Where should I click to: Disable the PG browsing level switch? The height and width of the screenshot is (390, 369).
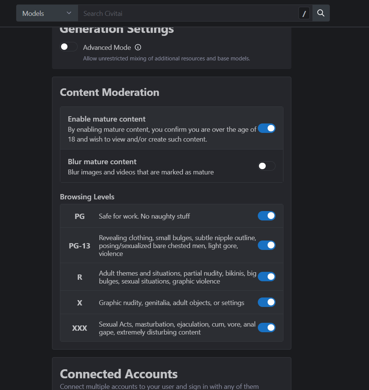click(266, 216)
